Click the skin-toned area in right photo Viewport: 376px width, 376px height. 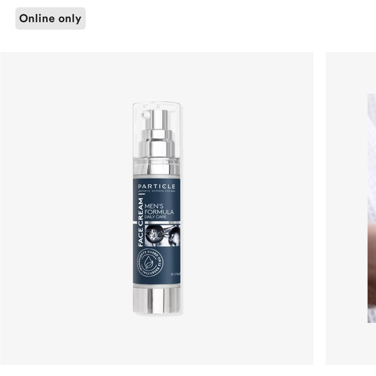point(372,264)
